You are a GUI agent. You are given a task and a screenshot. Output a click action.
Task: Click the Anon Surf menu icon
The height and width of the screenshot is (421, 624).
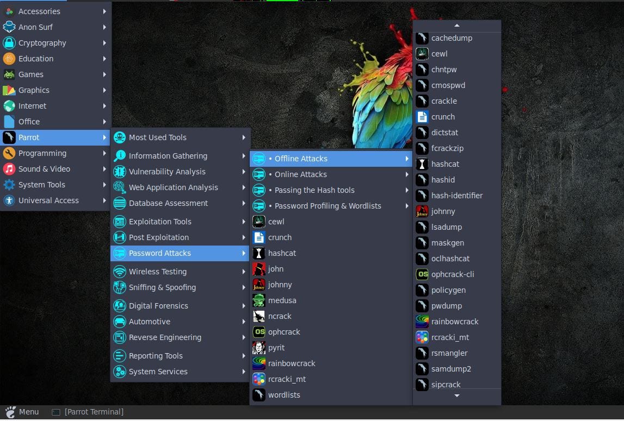(9, 27)
